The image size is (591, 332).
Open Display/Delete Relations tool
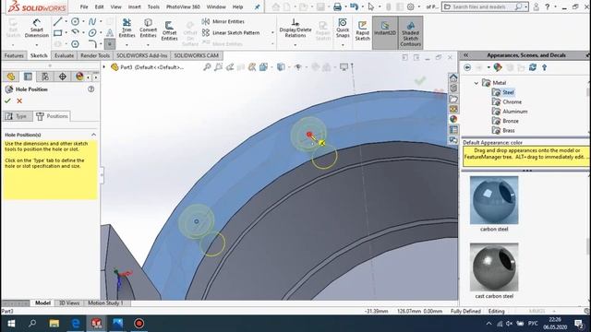(295, 29)
